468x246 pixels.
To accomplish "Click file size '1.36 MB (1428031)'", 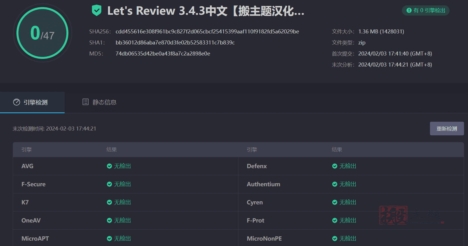I will pos(381,31).
